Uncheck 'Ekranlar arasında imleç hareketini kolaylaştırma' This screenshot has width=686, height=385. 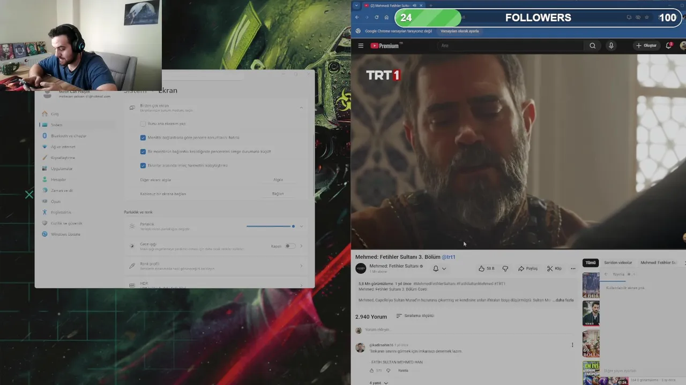[x=143, y=166]
